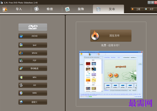Screen dimensions: 157x111
Task: Select DVD output format
Action: coord(33,27)
